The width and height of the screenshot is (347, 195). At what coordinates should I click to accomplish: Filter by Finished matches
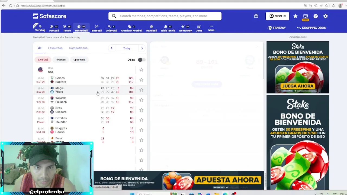[x=61, y=60]
